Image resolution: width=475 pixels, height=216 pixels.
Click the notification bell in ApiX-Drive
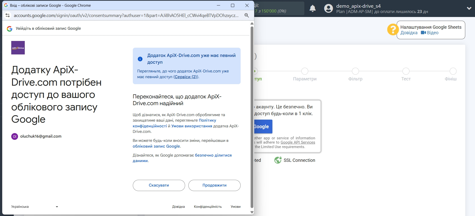(x=313, y=8)
